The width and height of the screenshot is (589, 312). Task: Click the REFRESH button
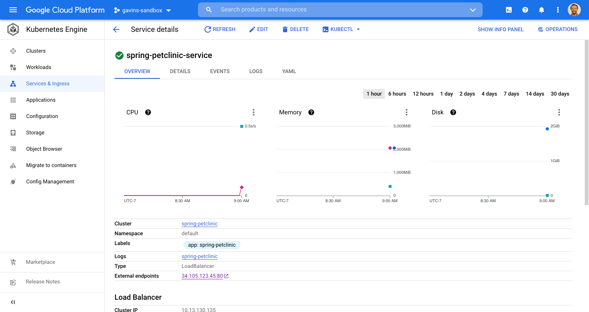tap(220, 29)
